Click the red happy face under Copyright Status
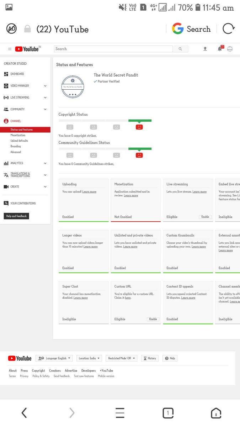 [x=139, y=127]
